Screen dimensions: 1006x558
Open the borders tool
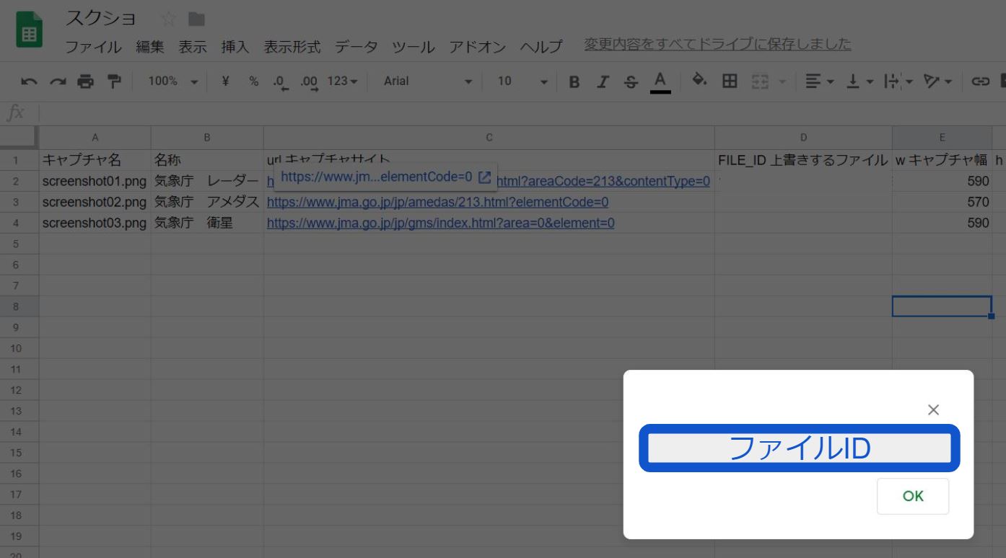click(730, 81)
